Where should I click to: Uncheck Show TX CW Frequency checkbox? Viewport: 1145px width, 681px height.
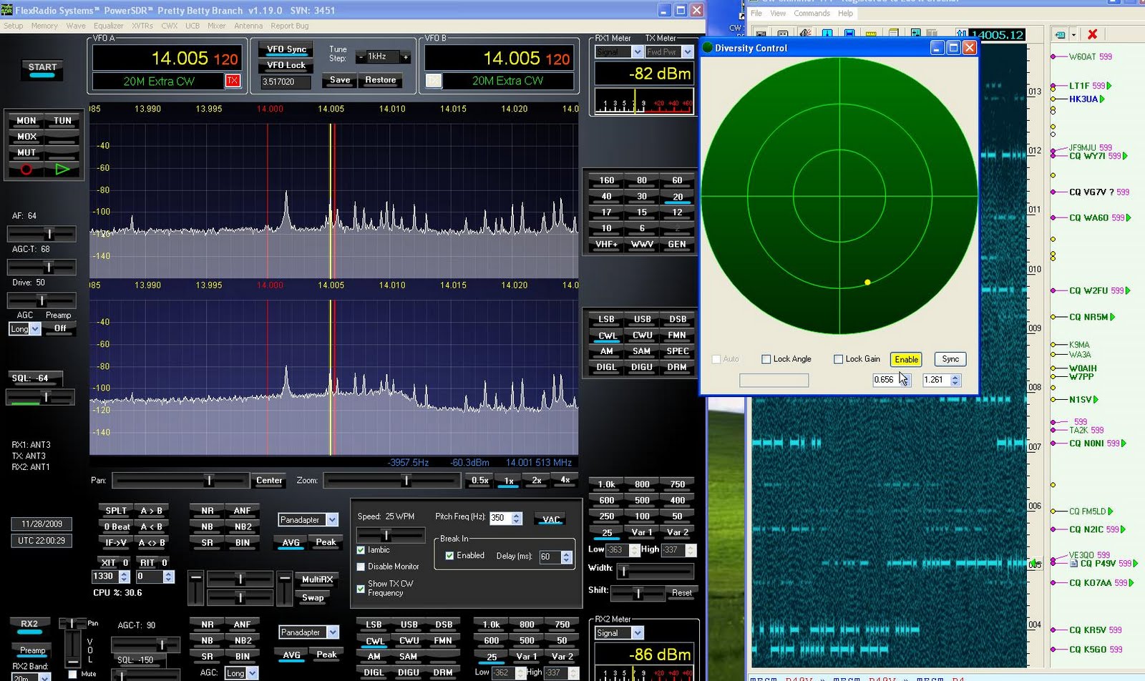[x=361, y=589]
